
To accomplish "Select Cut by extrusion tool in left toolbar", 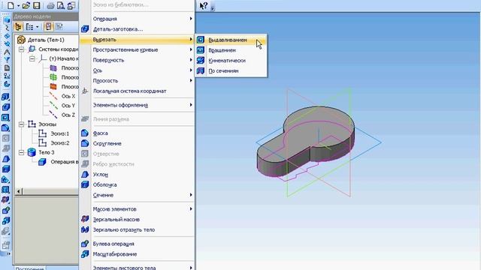I will pyautogui.click(x=6, y=118).
